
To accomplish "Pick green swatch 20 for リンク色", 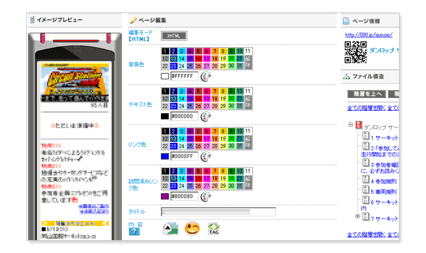I will (231, 138).
